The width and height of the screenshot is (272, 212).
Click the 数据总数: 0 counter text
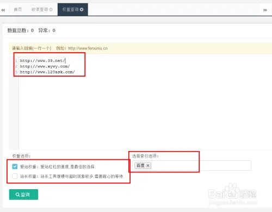21,30
